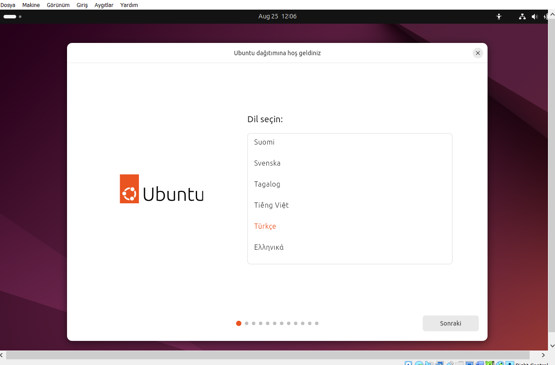
Task: Click the orange active page indicator dot
Action: pos(239,323)
